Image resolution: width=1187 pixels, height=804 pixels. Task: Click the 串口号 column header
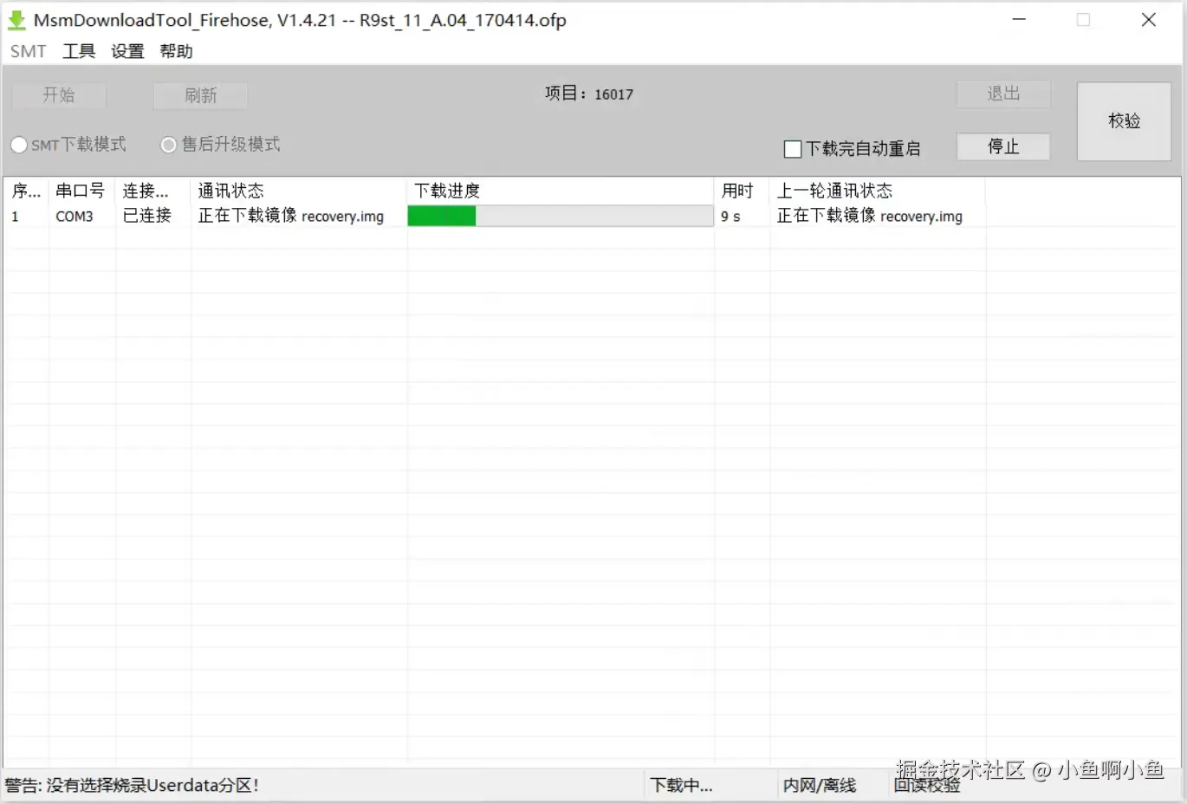[82, 191]
